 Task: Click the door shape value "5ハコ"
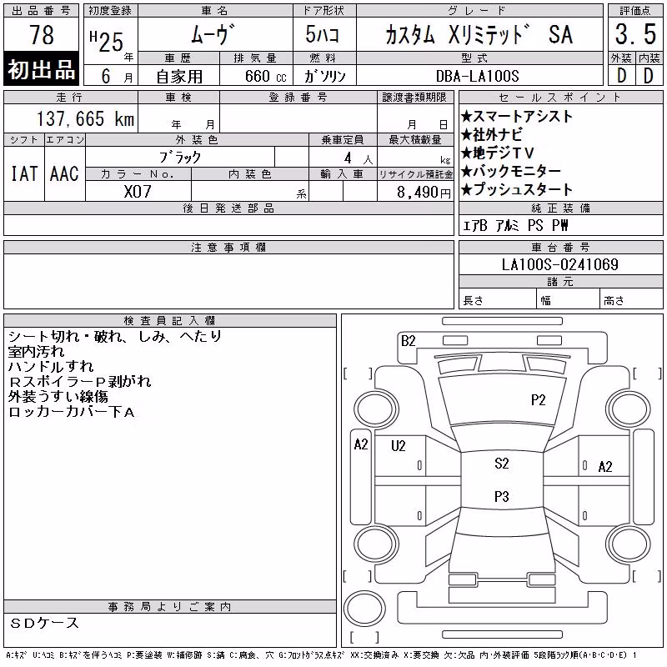click(x=323, y=34)
